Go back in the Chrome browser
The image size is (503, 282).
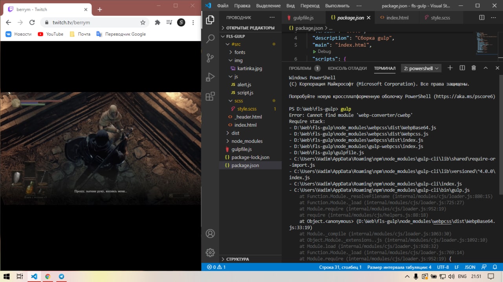point(8,22)
